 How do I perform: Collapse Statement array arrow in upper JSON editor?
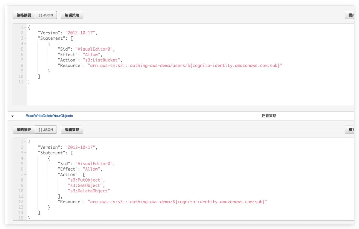pyautogui.click(x=25, y=38)
